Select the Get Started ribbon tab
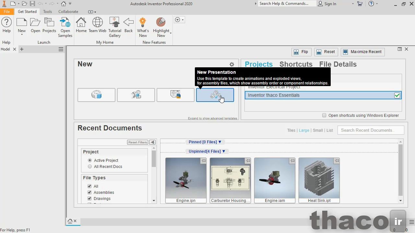This screenshot has width=415, height=233. pos(27,11)
